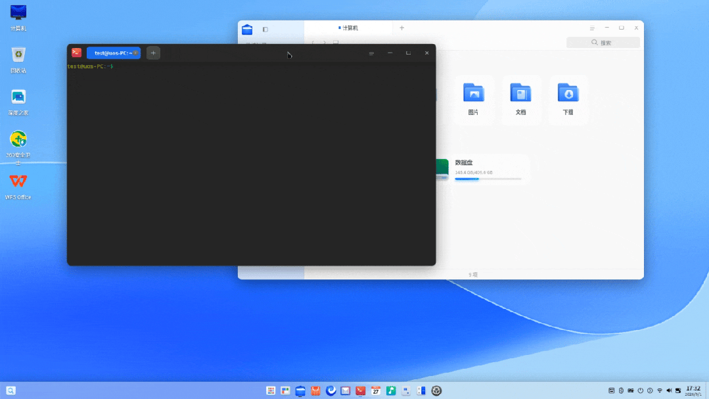This screenshot has height=399, width=709.
Task: Add a new terminal tab with the plus button
Action: pos(153,53)
